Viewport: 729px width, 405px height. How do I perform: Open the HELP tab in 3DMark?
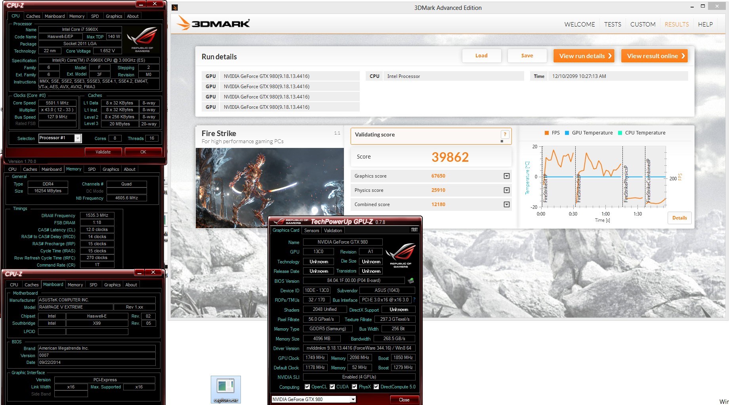pyautogui.click(x=705, y=25)
